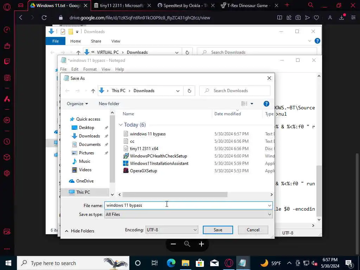Click the file list horizontal scrollbar
This screenshot has height=270, width=360.
pos(175,195)
